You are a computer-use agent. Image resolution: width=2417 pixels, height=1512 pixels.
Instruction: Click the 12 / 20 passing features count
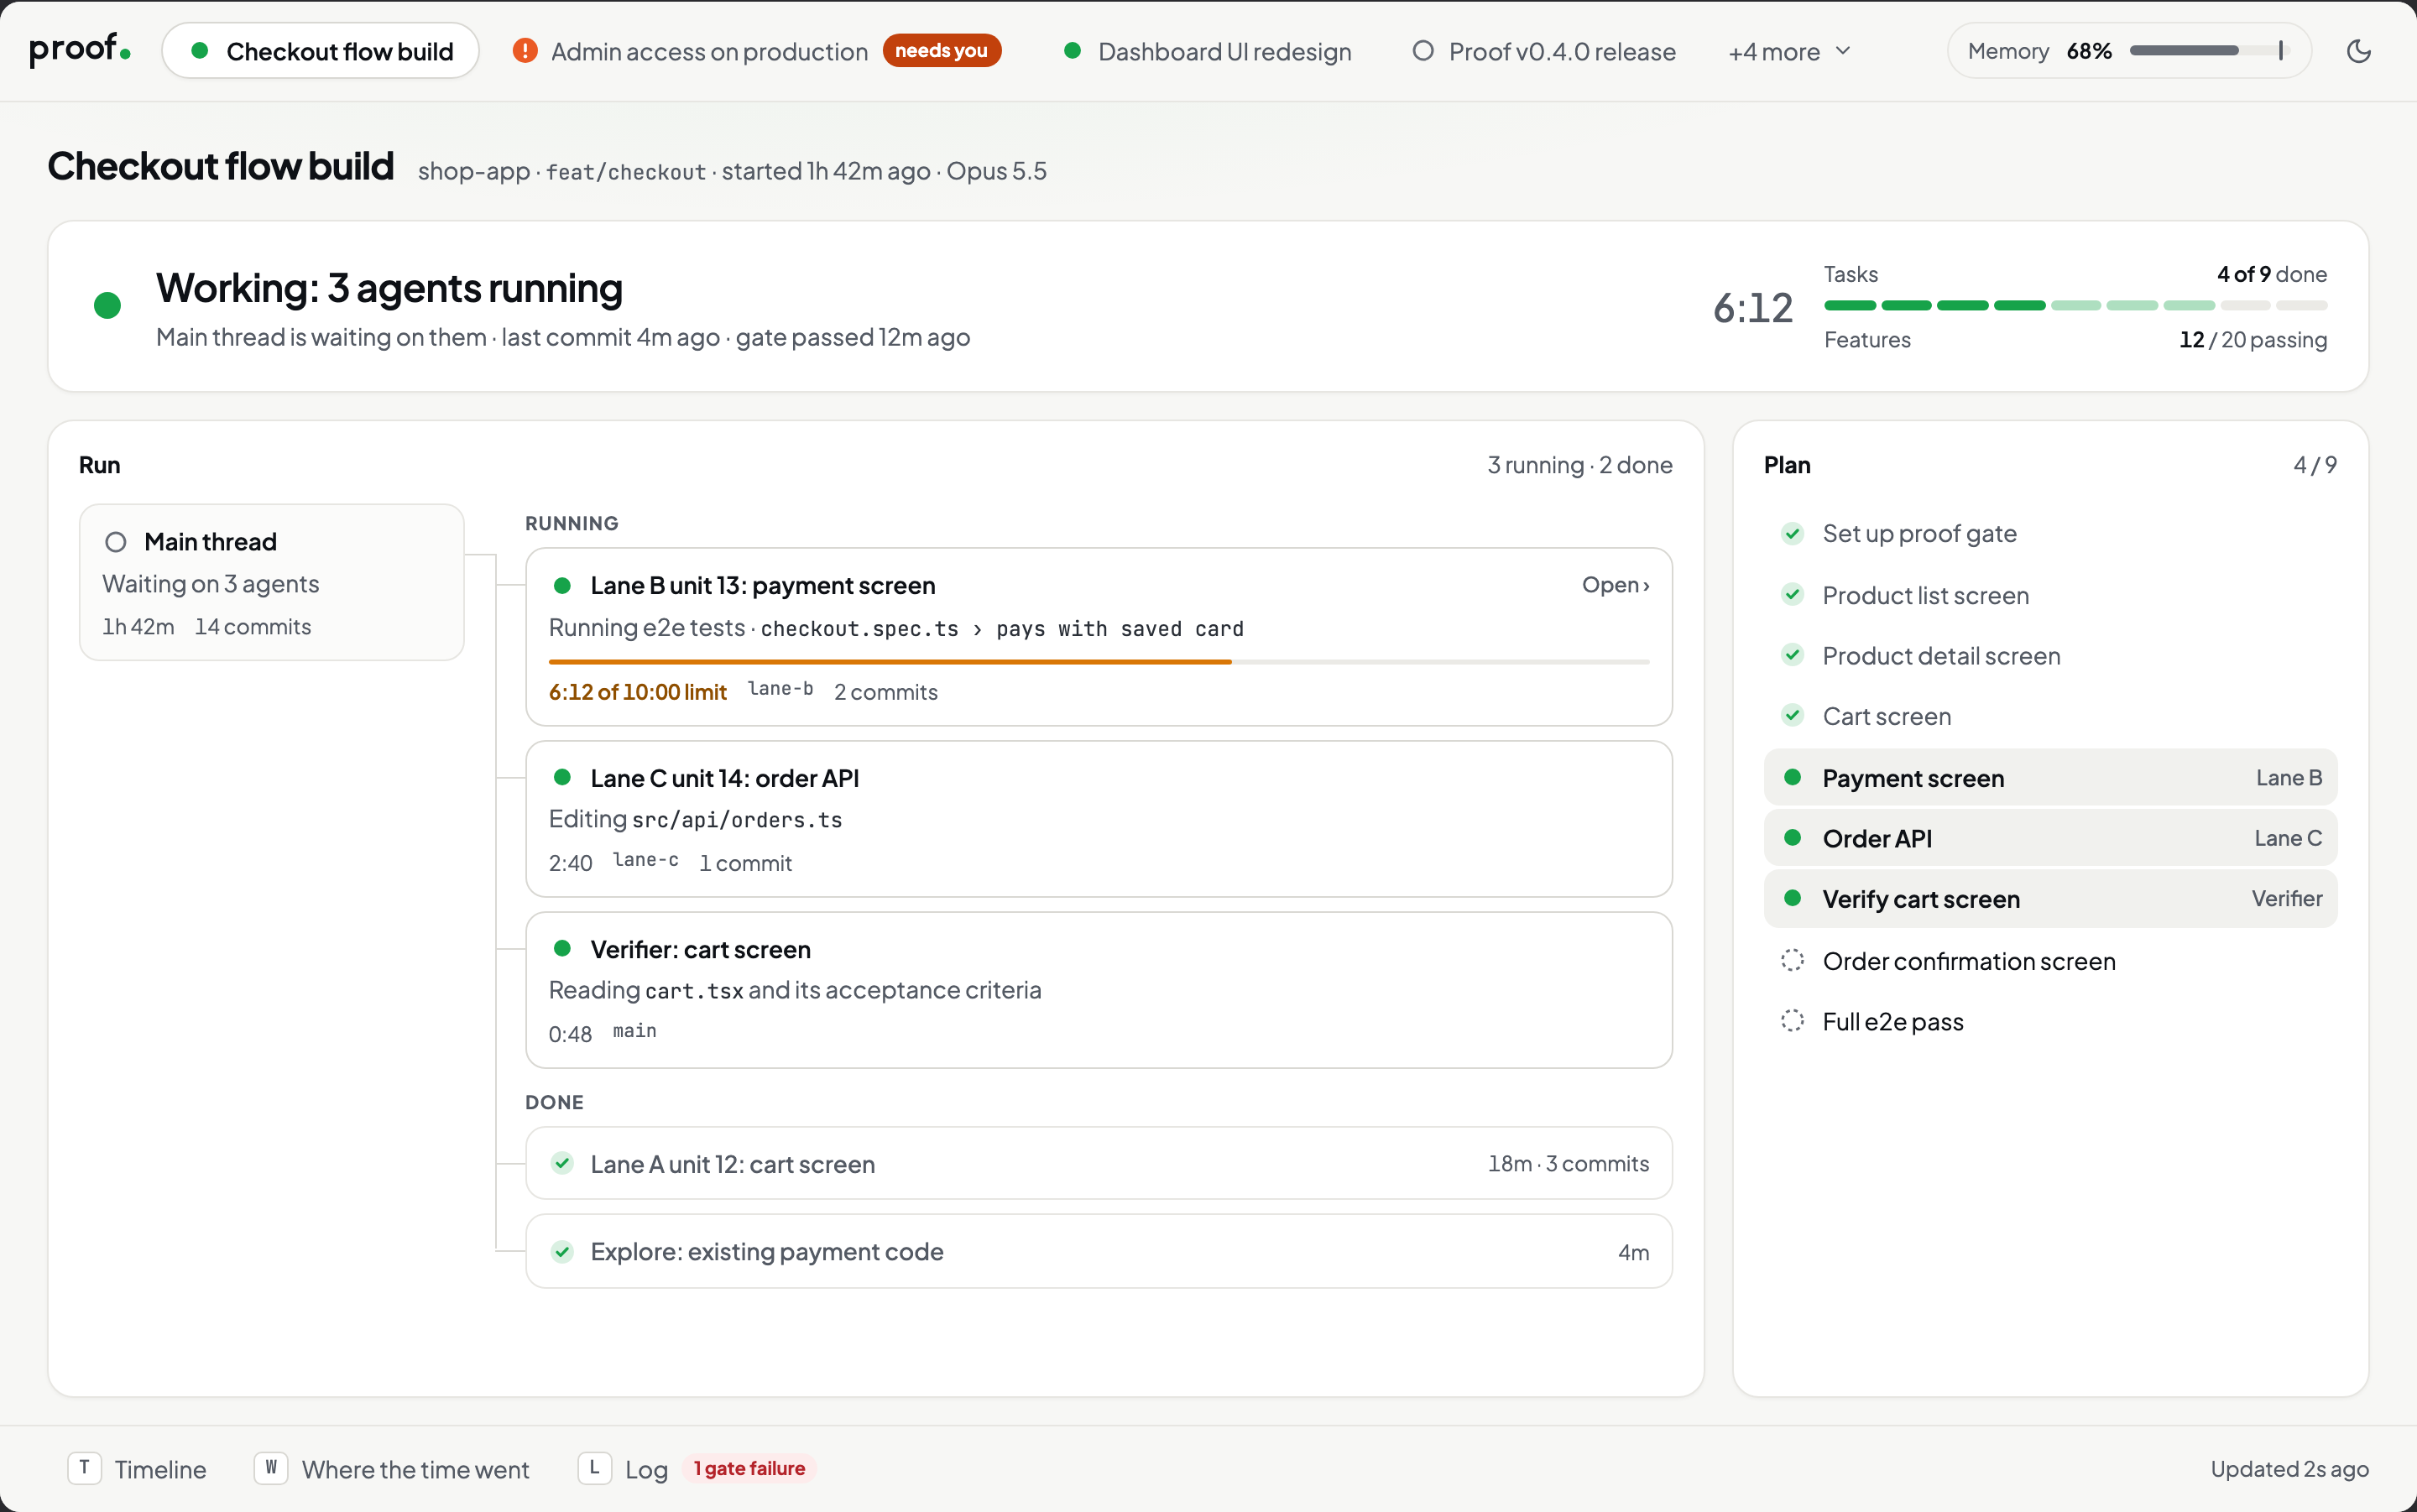click(x=2252, y=340)
